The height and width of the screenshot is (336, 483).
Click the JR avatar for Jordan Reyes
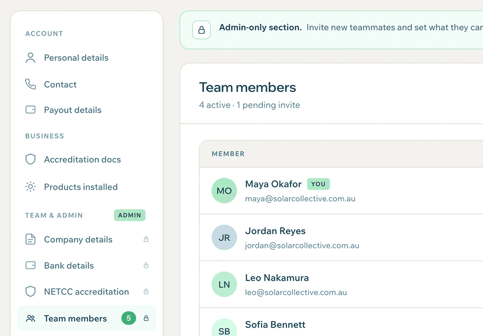click(224, 237)
